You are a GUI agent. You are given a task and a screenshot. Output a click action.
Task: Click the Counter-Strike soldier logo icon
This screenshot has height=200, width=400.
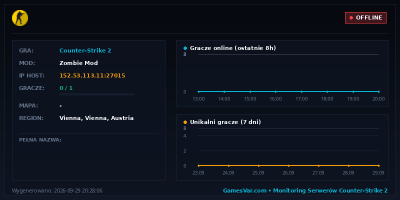click(x=20, y=18)
